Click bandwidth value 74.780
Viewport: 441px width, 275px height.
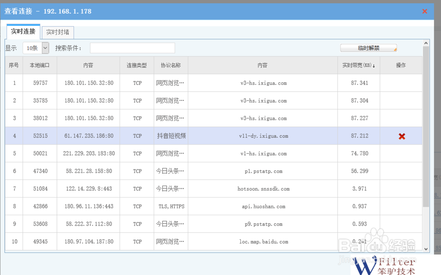359,154
